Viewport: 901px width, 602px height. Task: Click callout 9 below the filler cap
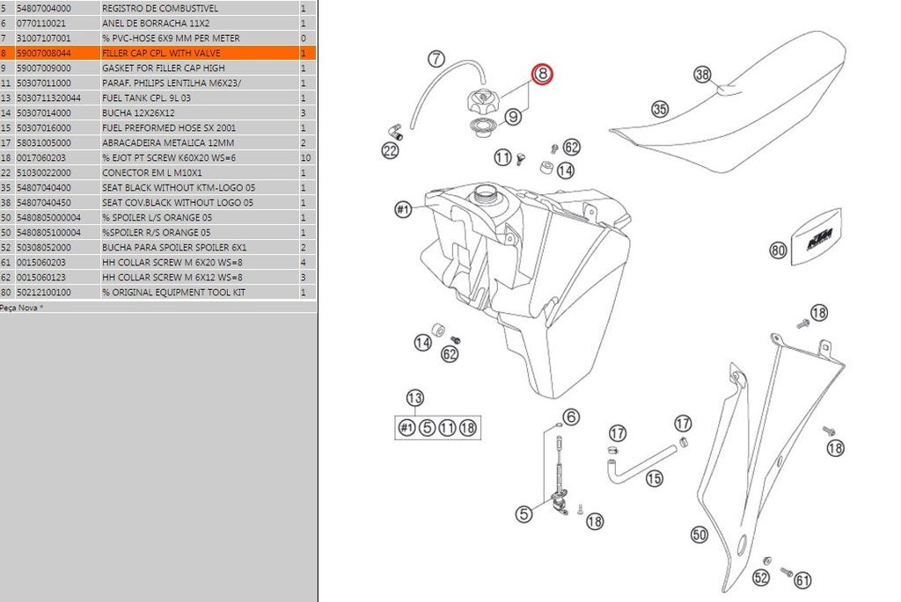pos(515,115)
